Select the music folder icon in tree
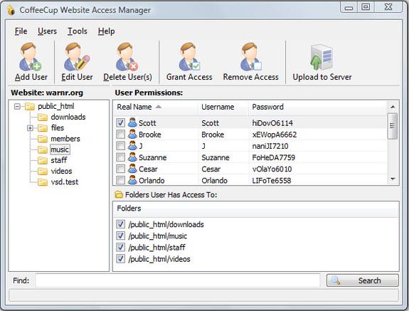 coord(43,149)
